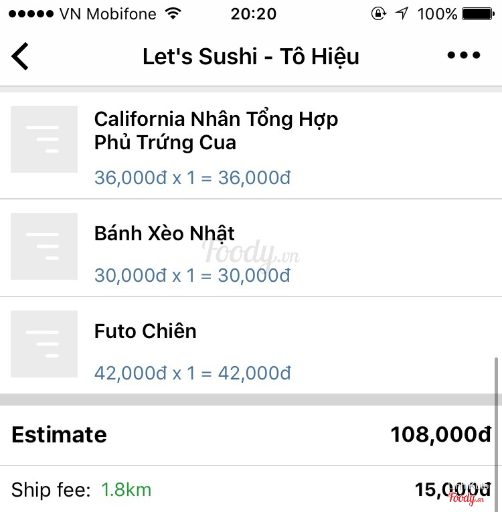Screen dimensions: 502x512
Task: Tap the Ship fee label
Action: click(51, 490)
